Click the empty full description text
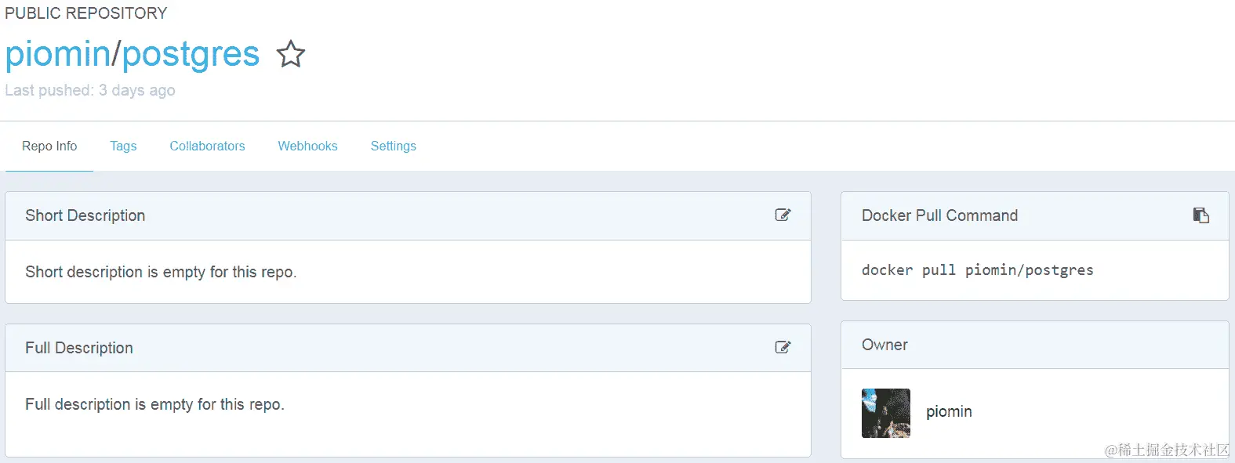The height and width of the screenshot is (463, 1235). 154,404
